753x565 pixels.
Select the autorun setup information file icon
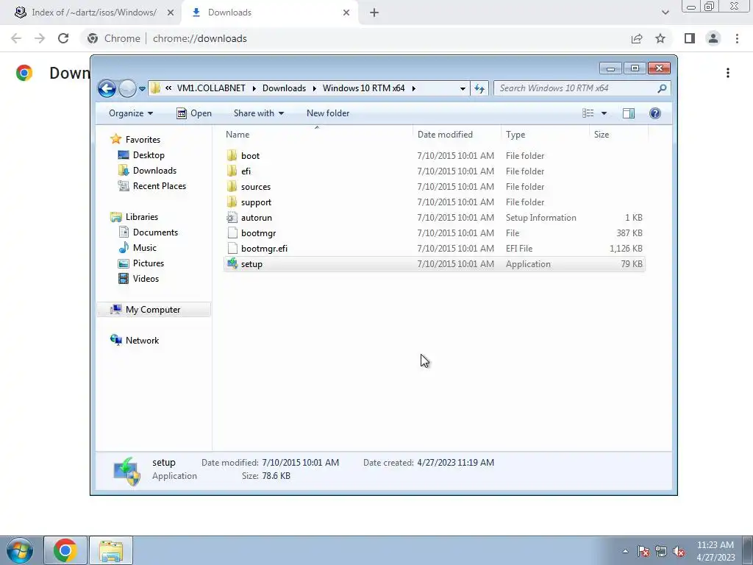tap(232, 217)
